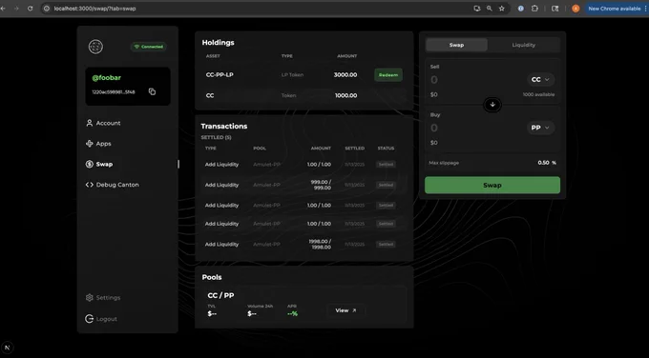
Task: Click the Swap dollar coin icon
Action: tap(90, 165)
